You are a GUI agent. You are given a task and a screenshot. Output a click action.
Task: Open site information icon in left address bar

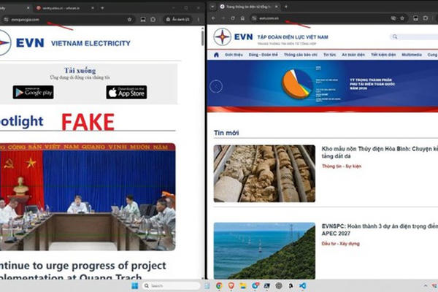[x=6, y=20]
